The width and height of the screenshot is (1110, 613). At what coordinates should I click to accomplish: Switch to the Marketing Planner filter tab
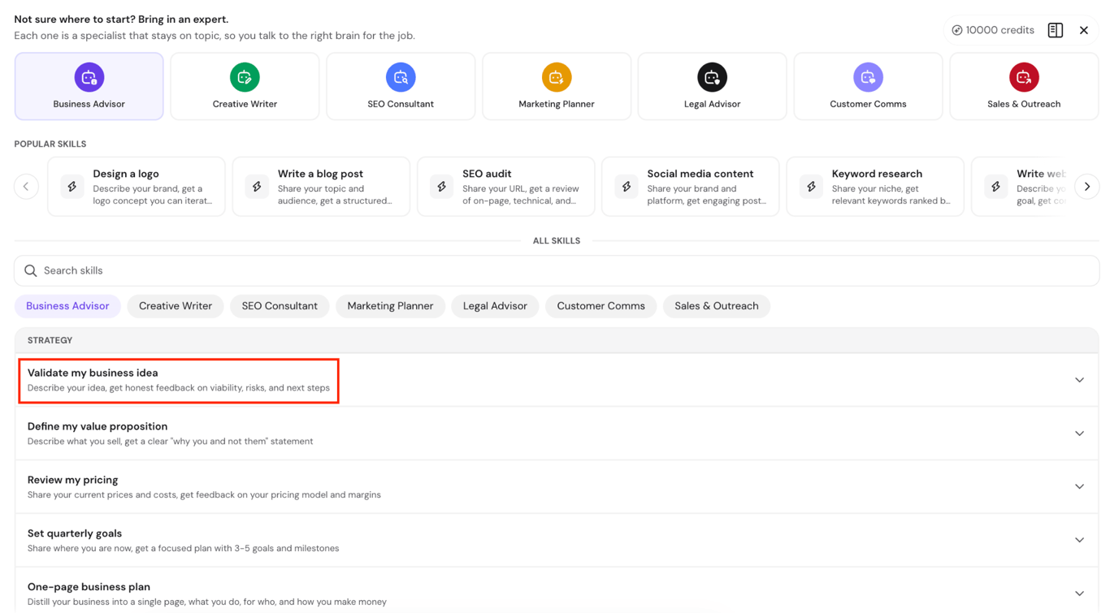coord(390,306)
